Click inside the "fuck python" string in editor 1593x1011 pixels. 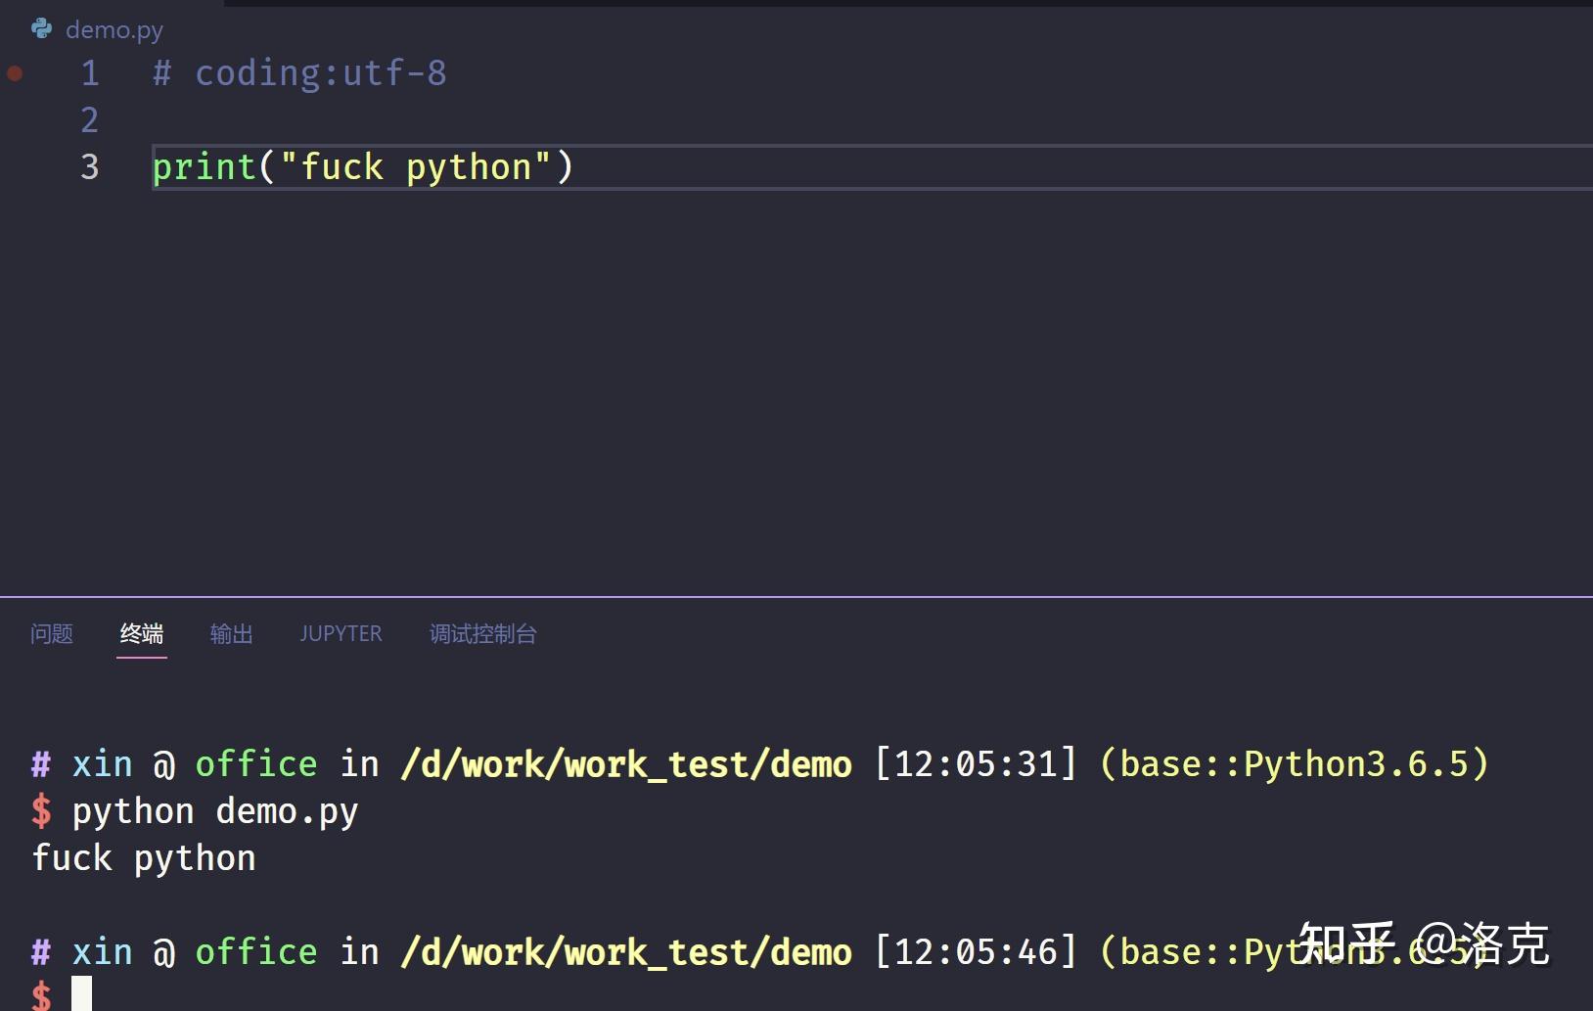click(x=415, y=167)
